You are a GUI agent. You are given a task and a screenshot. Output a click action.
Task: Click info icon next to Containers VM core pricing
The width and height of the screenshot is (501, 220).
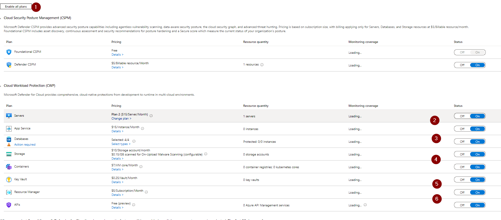tap(141, 167)
